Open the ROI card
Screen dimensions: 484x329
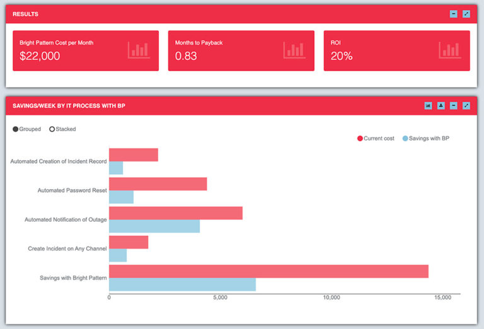pyautogui.click(x=396, y=50)
